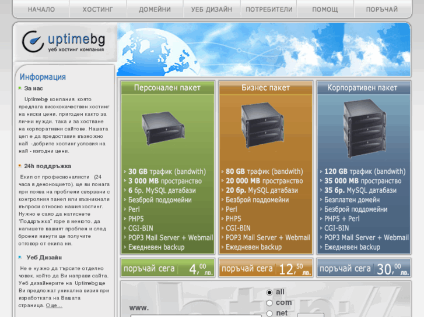Click the uptimebg logo

[x=64, y=41]
